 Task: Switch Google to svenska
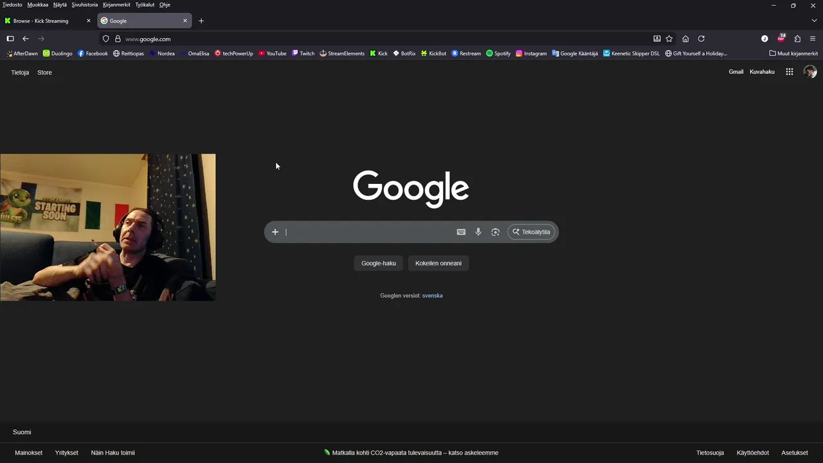coord(432,295)
